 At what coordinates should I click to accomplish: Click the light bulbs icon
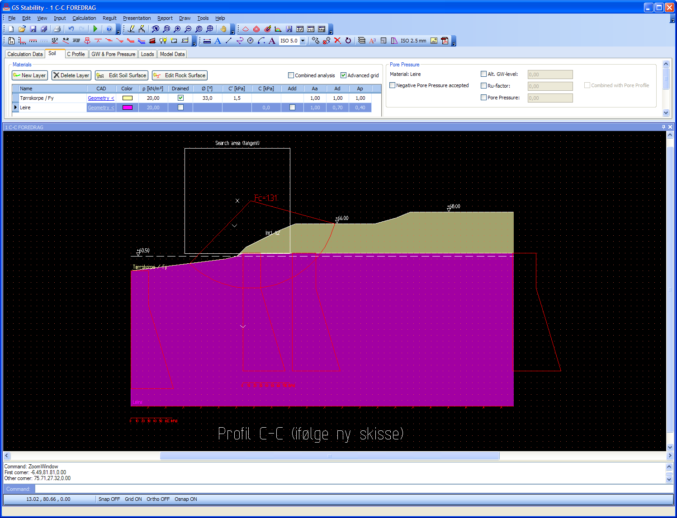tap(163, 41)
